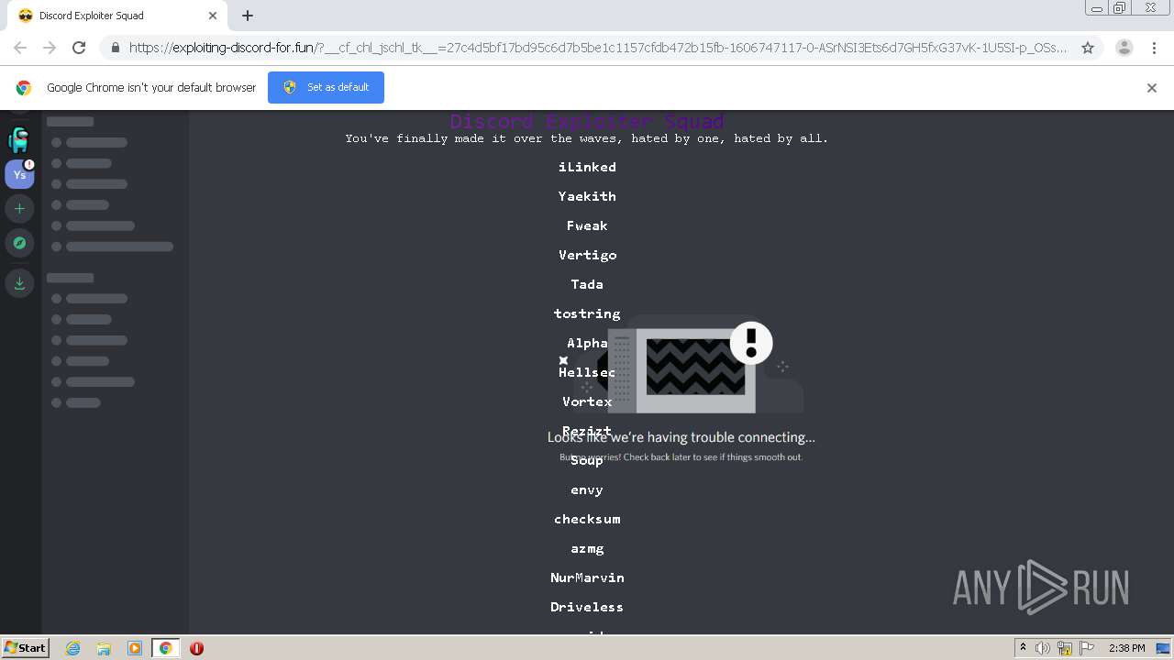Launch Internet Explorer from taskbar
The height and width of the screenshot is (660, 1174).
click(73, 648)
